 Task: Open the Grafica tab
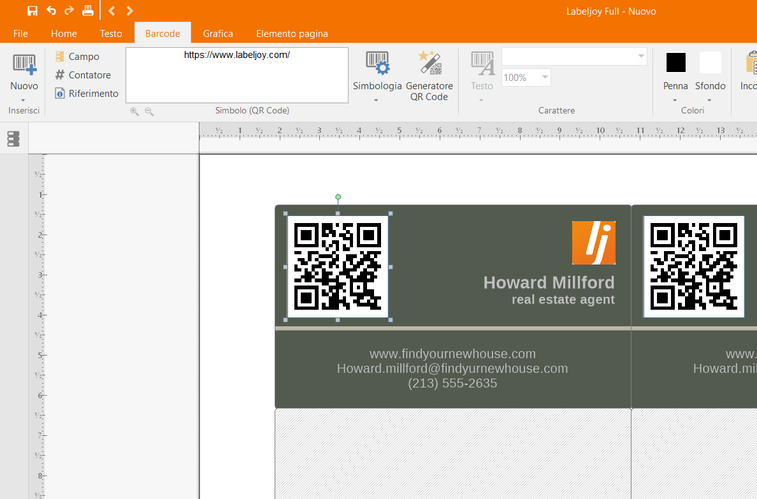tap(218, 33)
